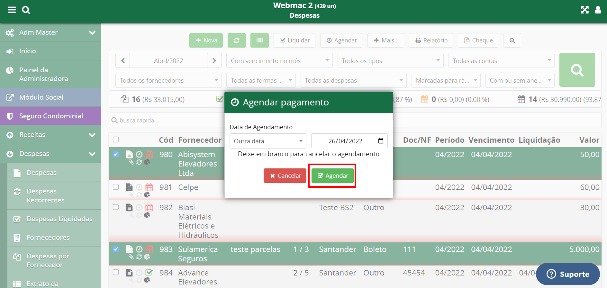This screenshot has height=288, width=607.
Task: Expand the Receitas sidebar section
Action: (50, 135)
